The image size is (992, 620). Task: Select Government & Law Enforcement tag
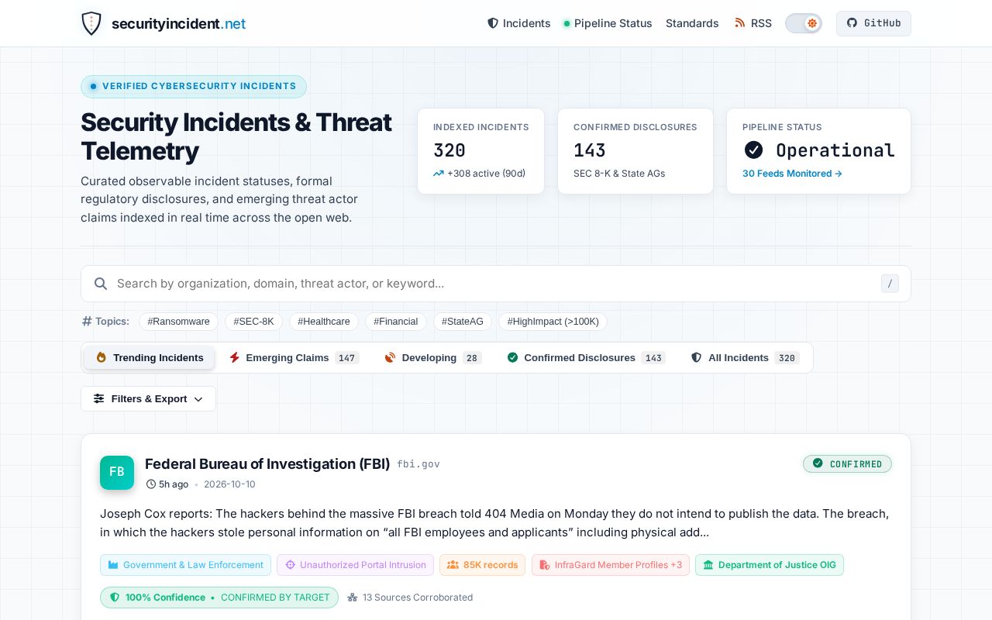pos(185,565)
